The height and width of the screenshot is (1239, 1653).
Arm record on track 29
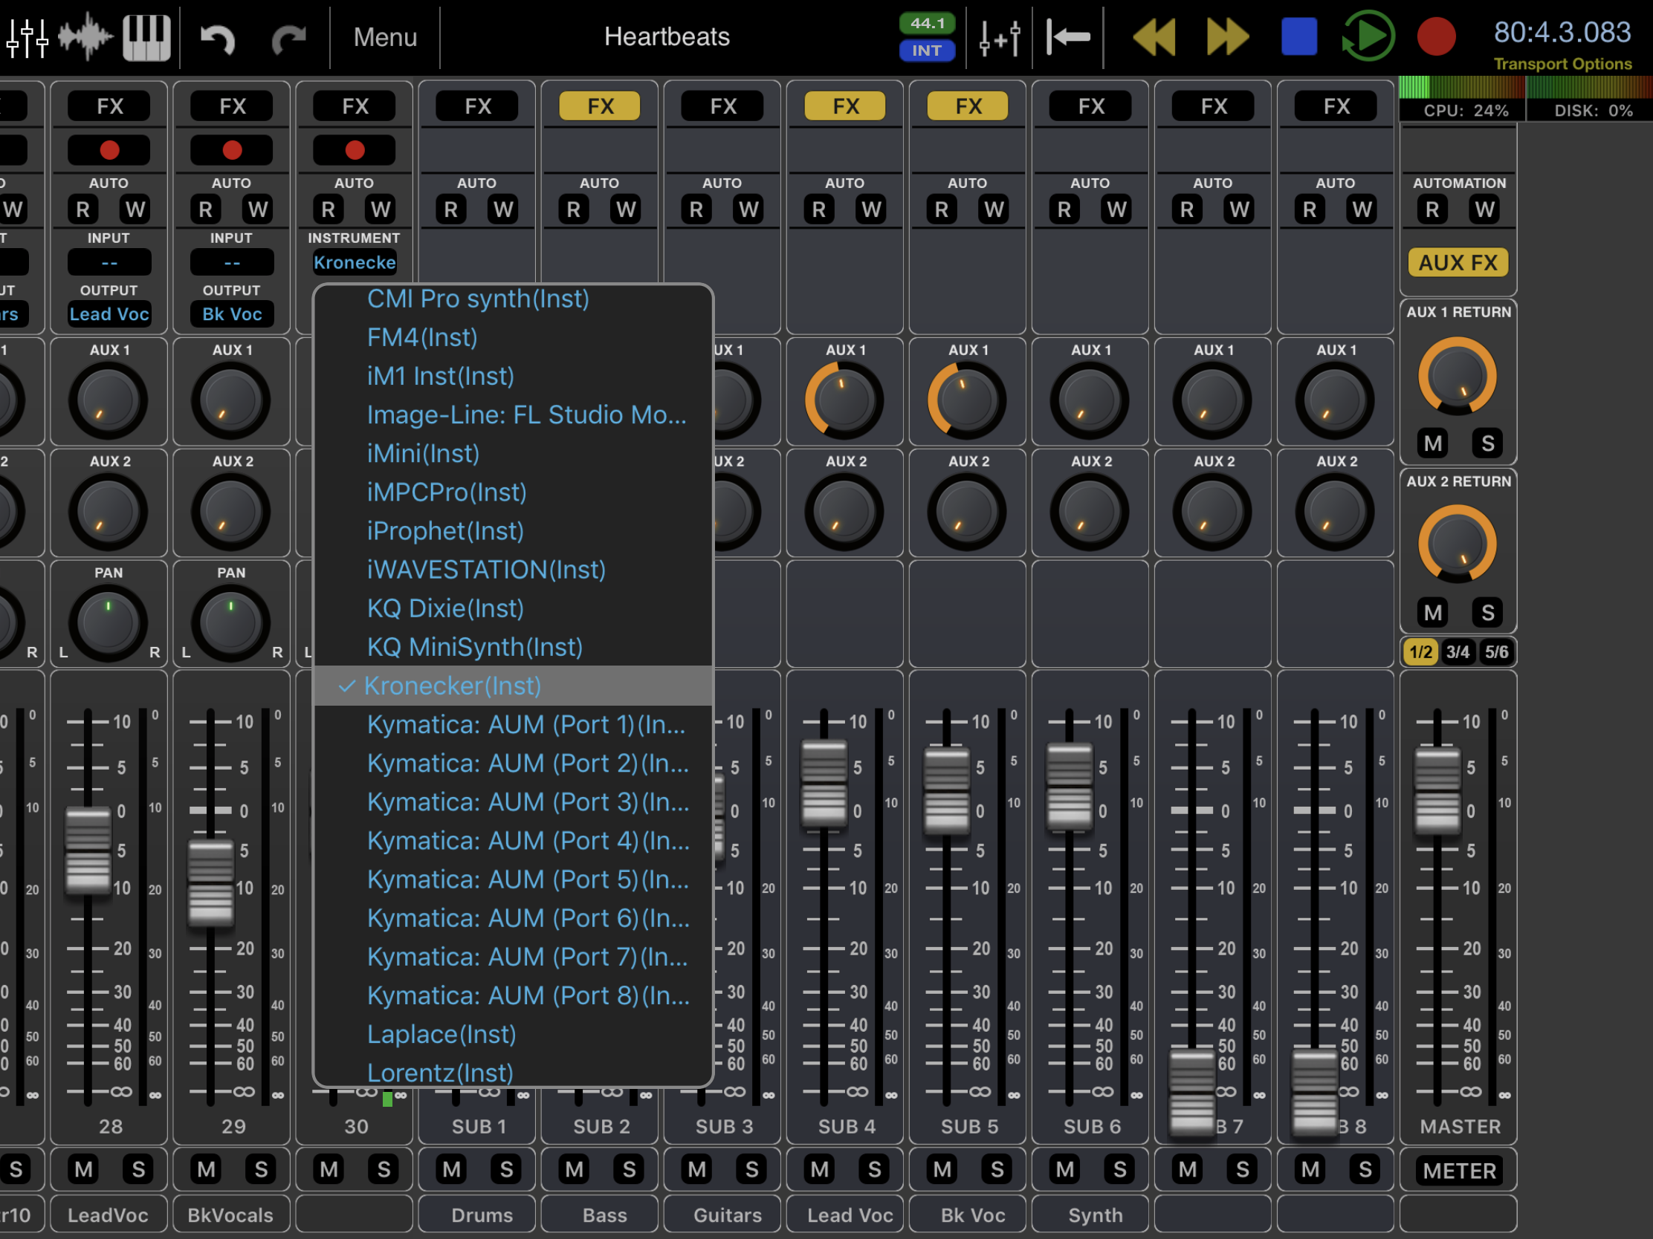[x=233, y=150]
